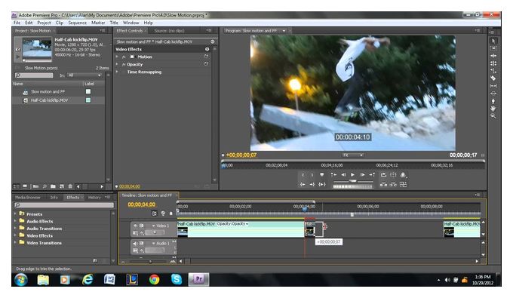Open the Clip menu
513x298 pixels.
(59, 23)
